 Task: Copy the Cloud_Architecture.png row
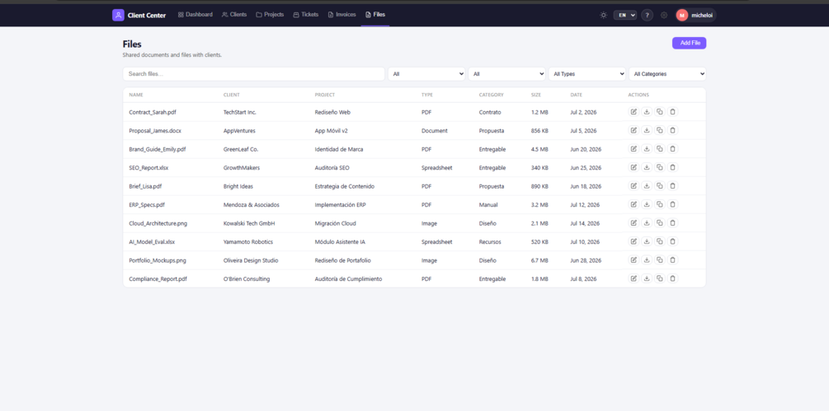coord(659,222)
